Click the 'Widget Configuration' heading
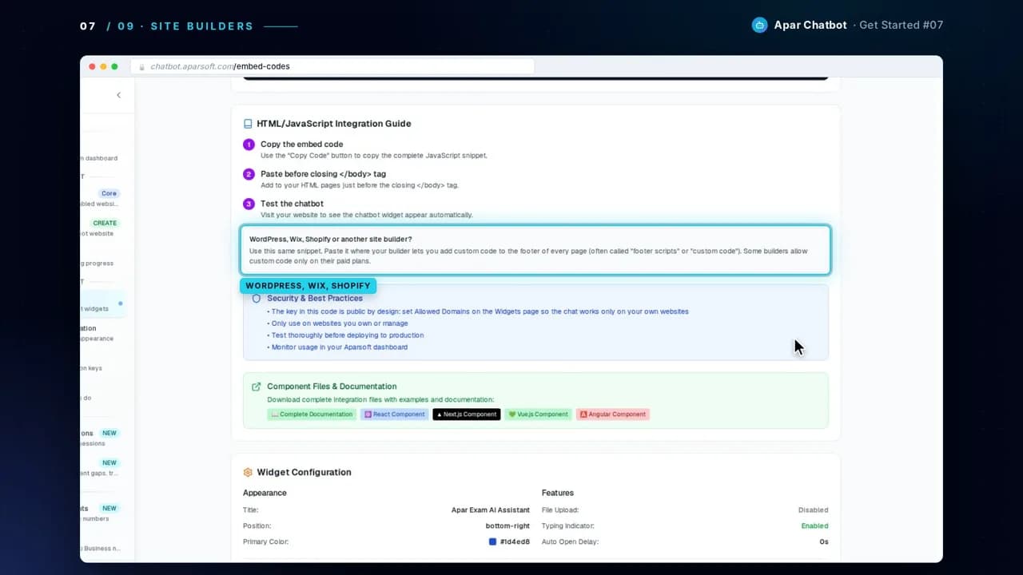 coord(304,472)
